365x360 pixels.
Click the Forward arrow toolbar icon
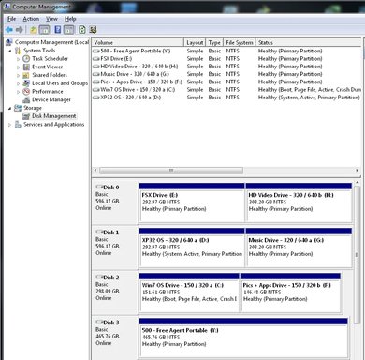tap(20, 30)
